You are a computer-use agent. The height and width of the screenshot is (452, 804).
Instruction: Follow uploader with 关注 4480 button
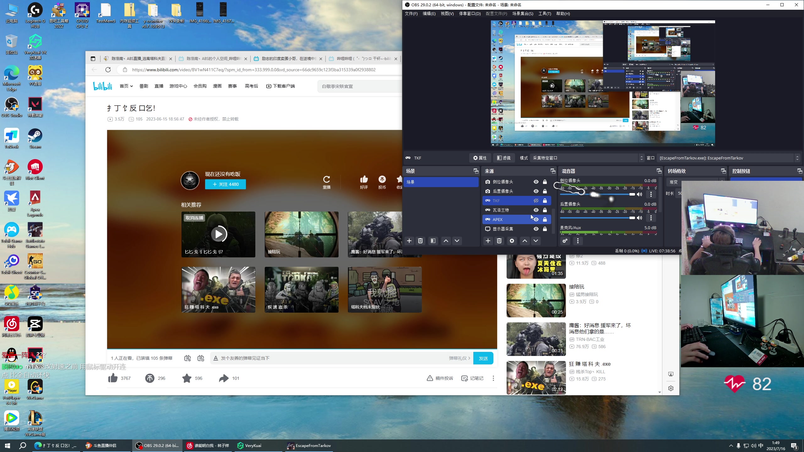225,184
